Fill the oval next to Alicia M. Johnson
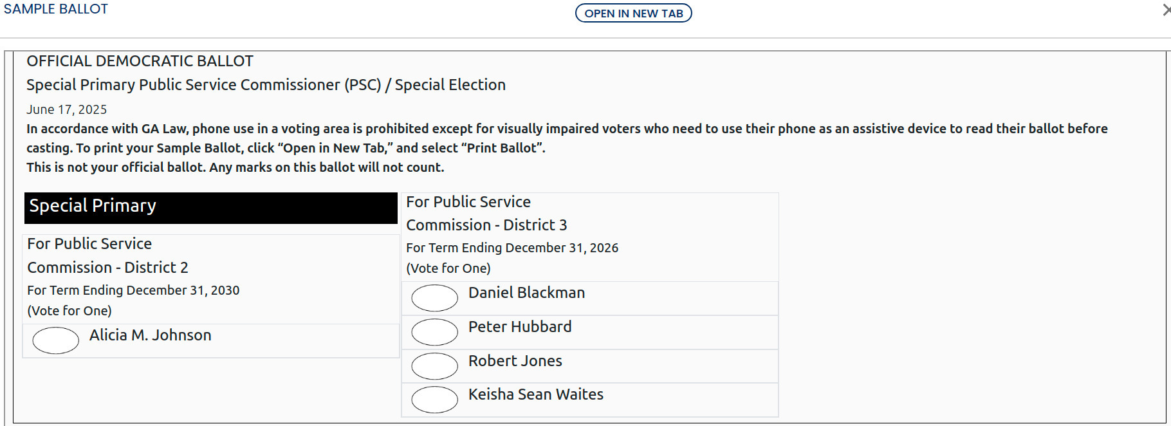The image size is (1171, 426). point(55,341)
